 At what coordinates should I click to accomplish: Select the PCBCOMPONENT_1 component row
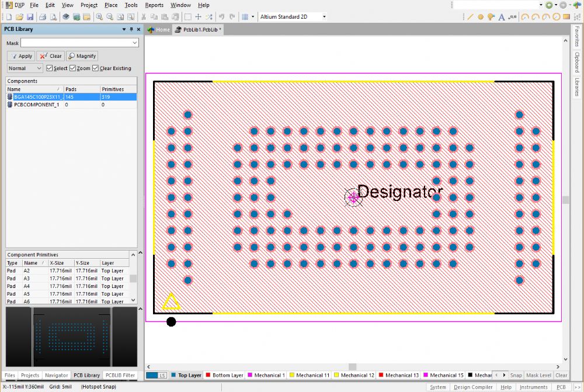pyautogui.click(x=71, y=105)
